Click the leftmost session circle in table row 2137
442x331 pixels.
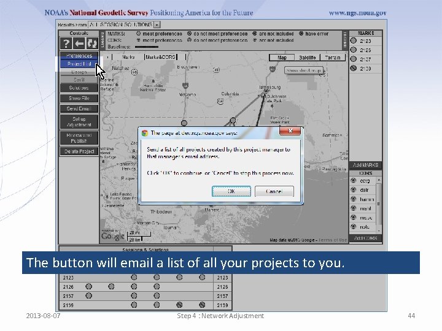[x=89, y=296]
